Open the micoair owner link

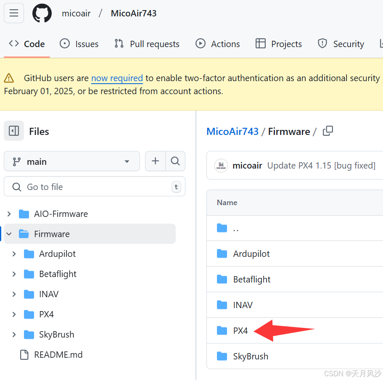76,13
